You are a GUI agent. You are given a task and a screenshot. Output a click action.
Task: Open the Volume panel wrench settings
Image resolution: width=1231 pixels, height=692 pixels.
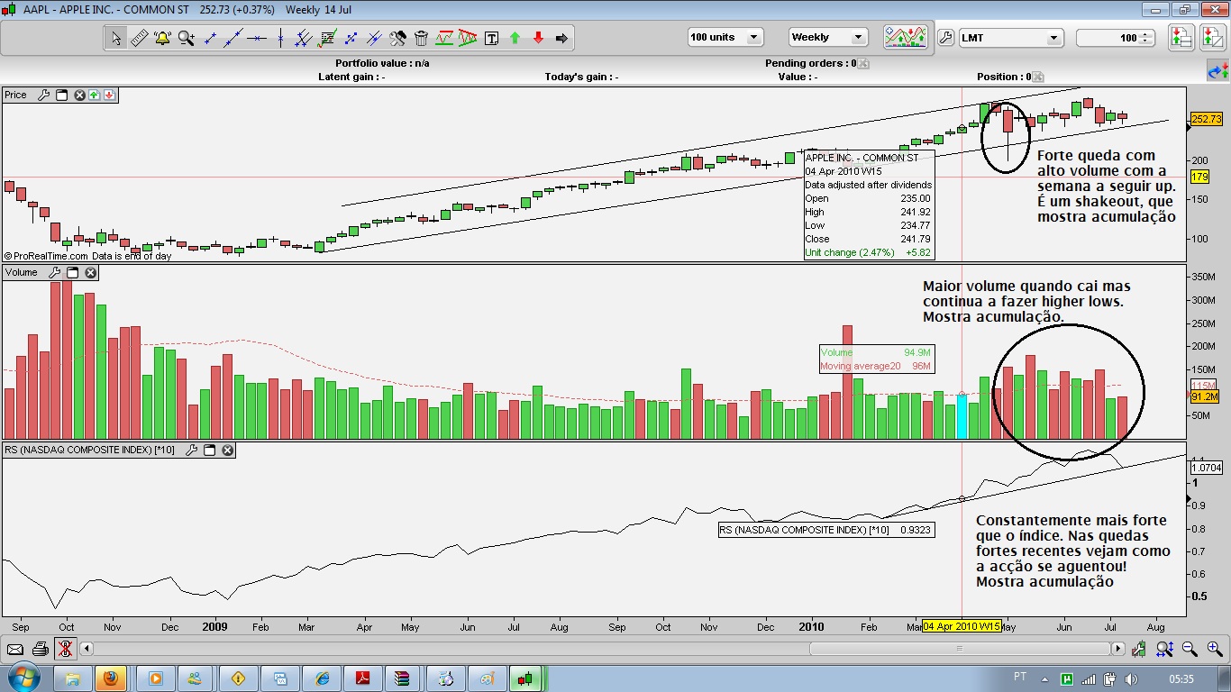pyautogui.click(x=54, y=272)
